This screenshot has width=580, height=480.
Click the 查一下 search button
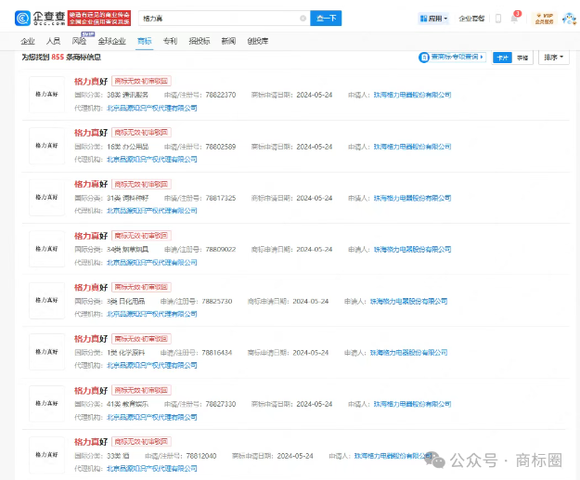tap(325, 18)
